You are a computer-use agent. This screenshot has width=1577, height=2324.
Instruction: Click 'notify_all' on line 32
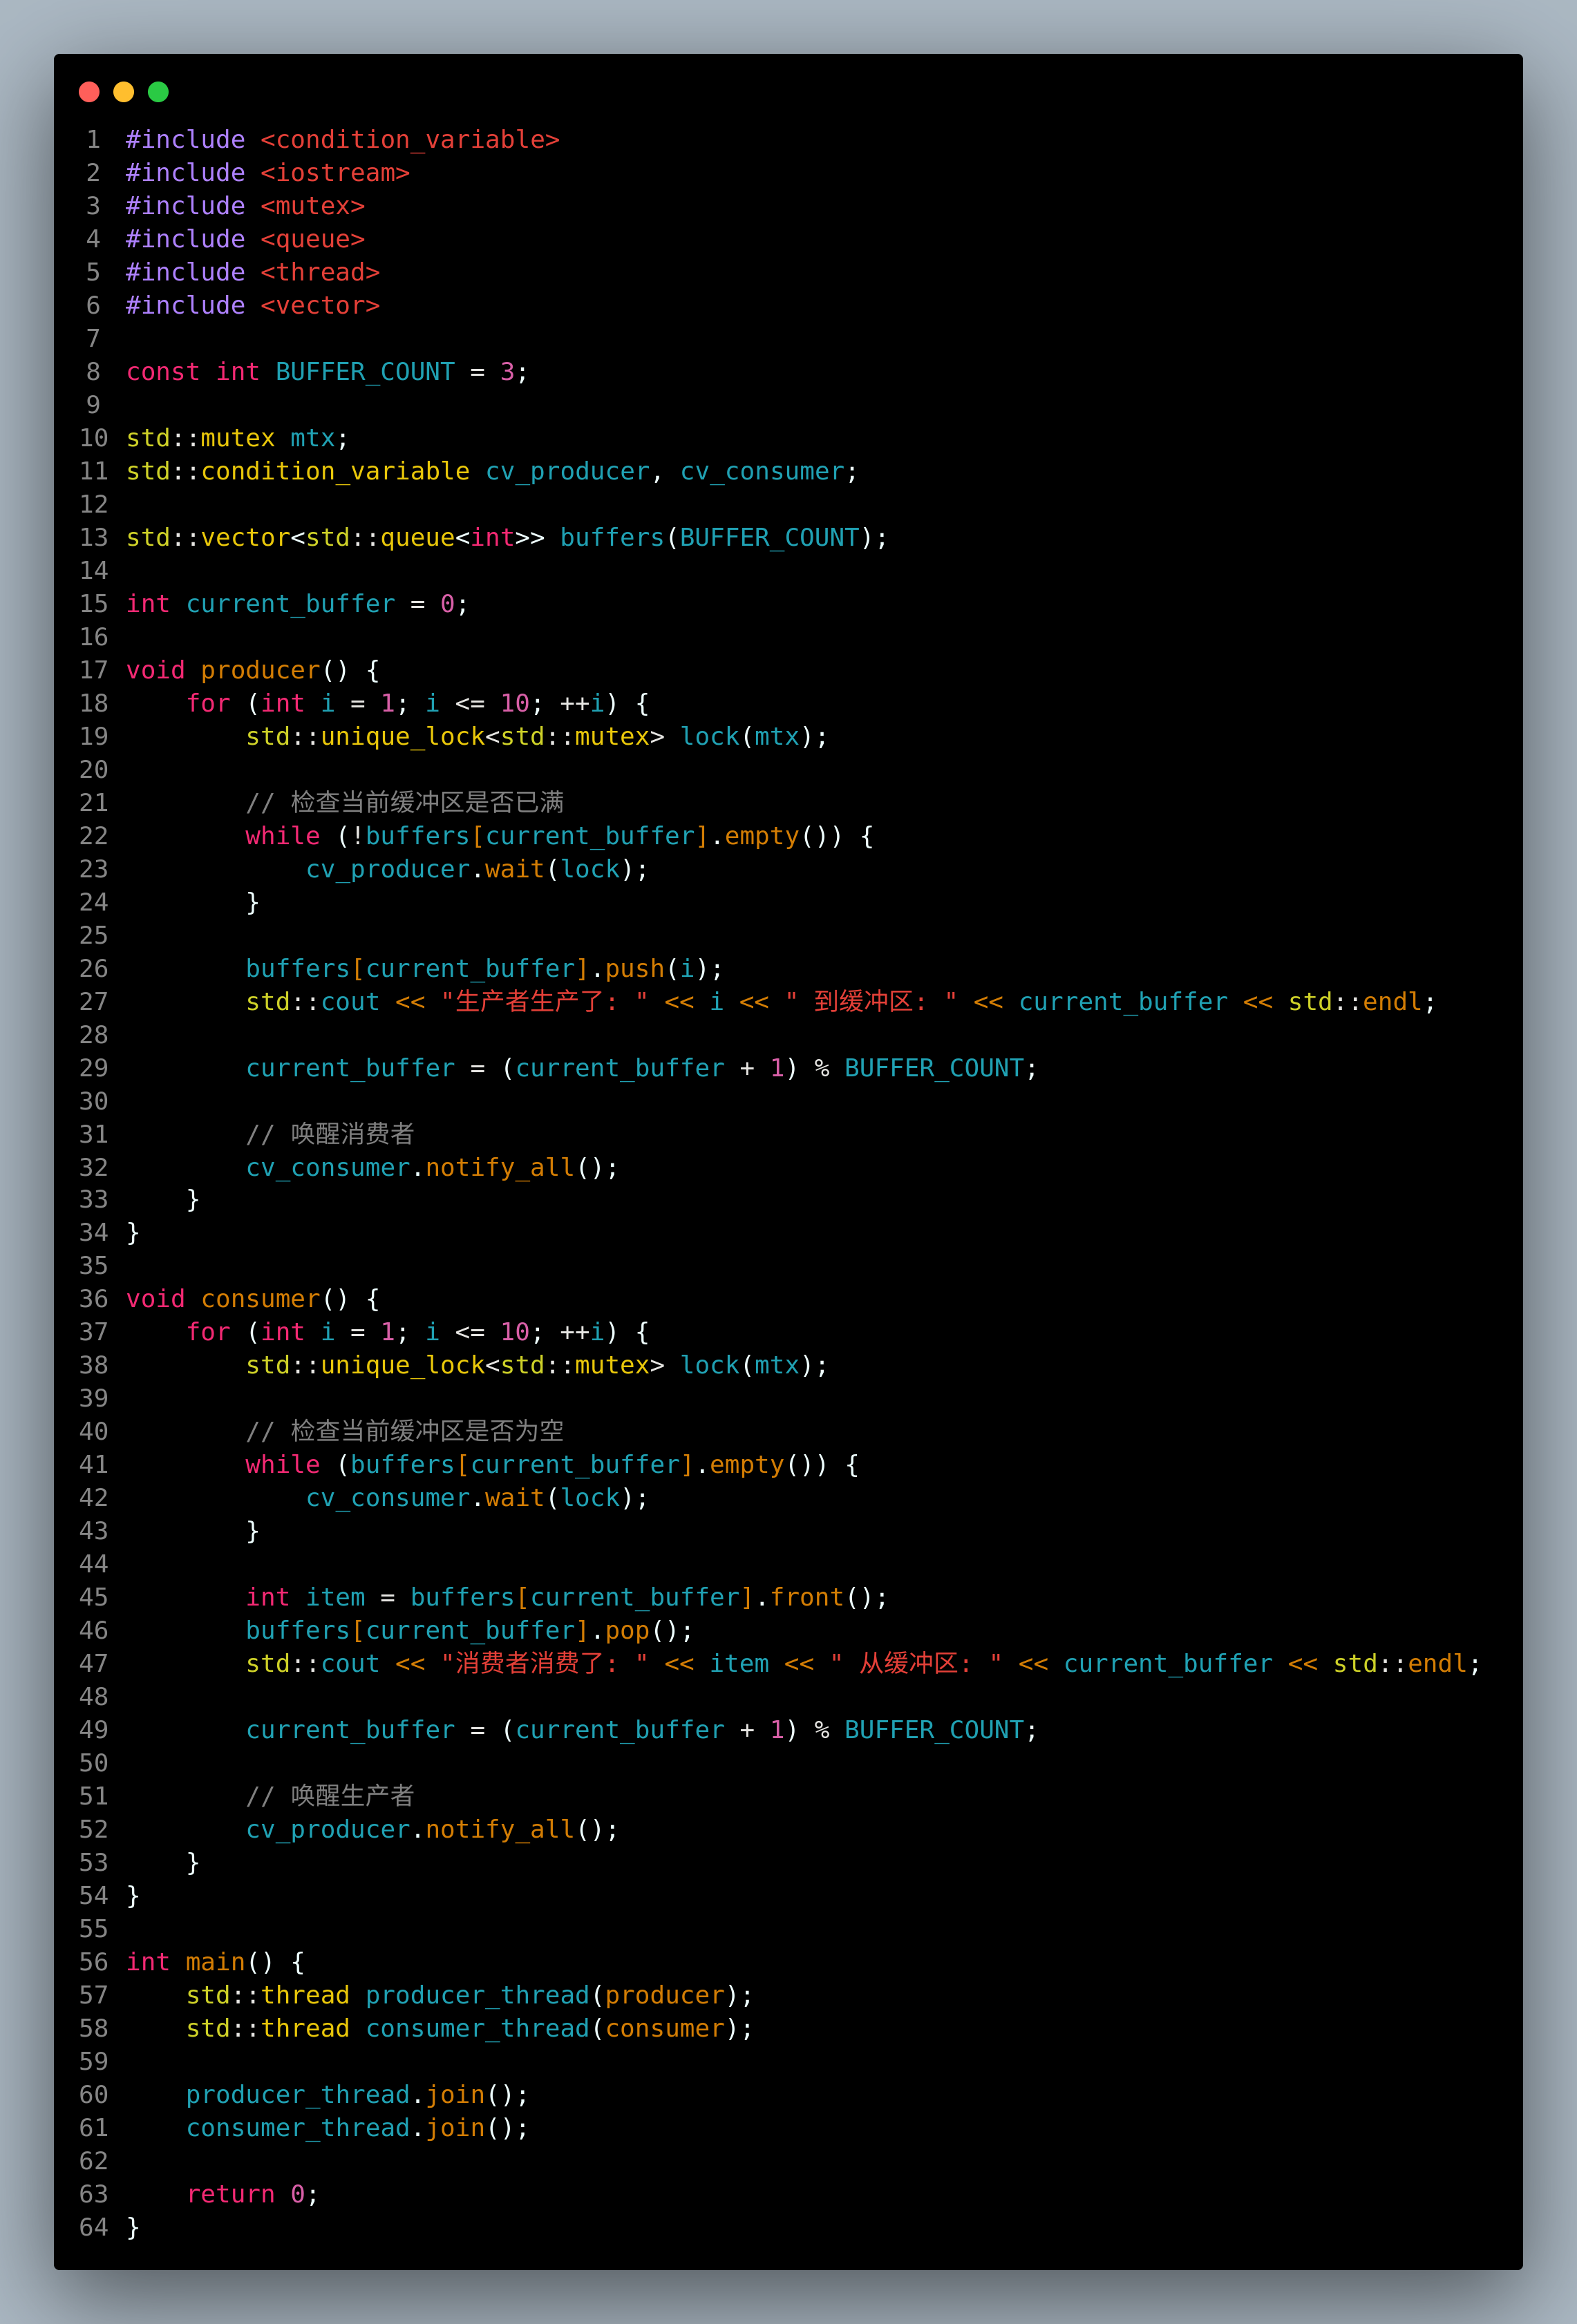[x=500, y=1168]
